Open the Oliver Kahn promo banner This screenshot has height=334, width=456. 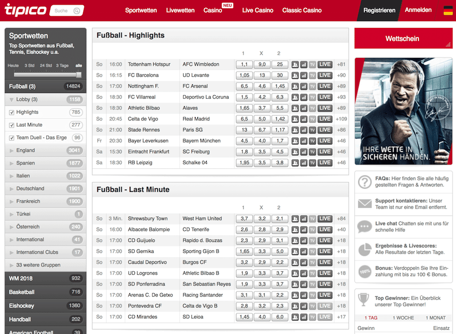click(x=404, y=111)
